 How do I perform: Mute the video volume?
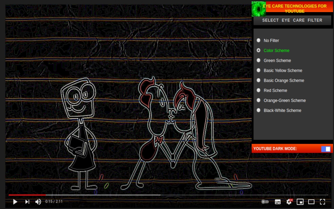[x=38, y=202]
